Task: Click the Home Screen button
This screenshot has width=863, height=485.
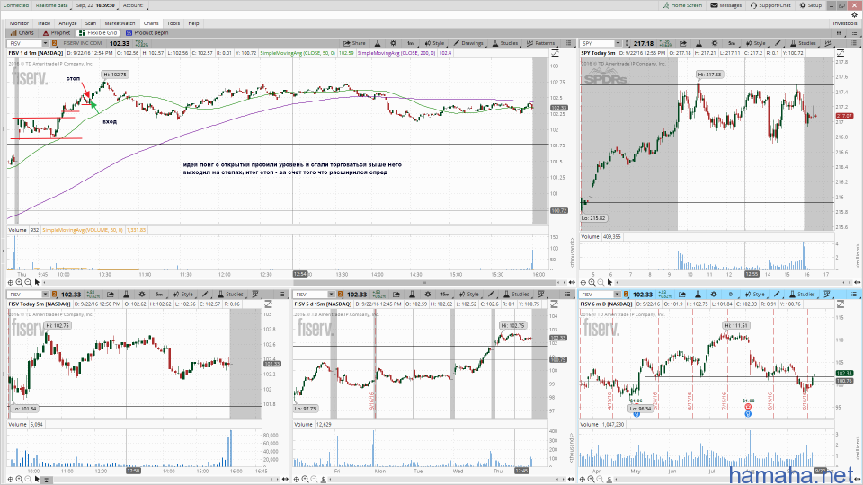Action: click(682, 5)
